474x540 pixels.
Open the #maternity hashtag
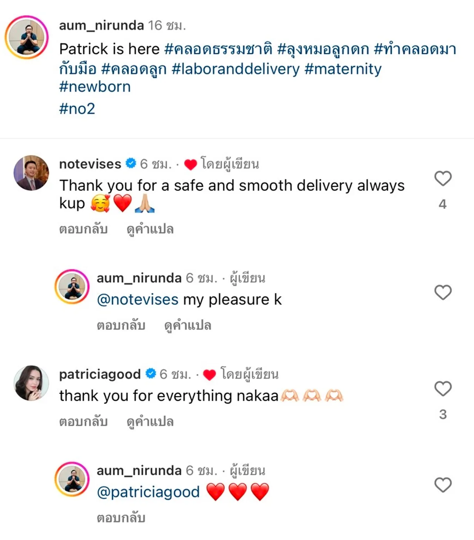click(x=343, y=69)
